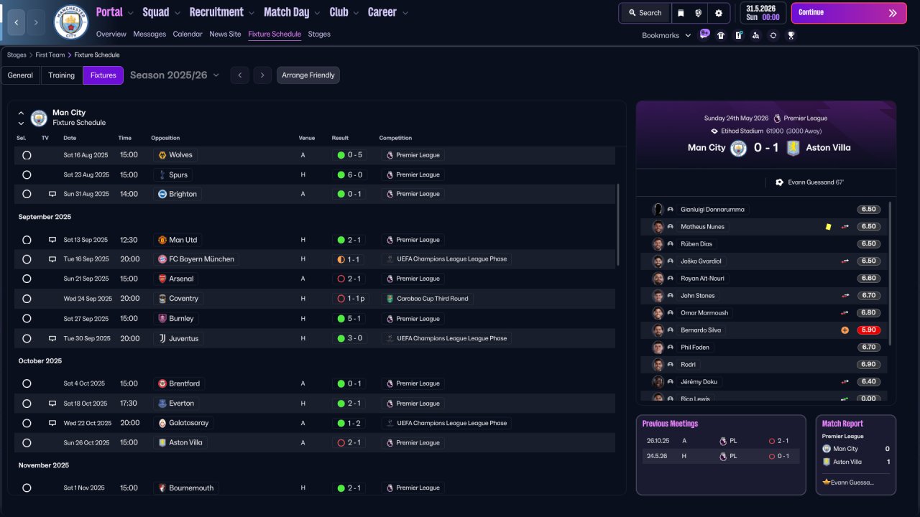
Task: Go to previous season with left arrow
Action: click(x=239, y=75)
